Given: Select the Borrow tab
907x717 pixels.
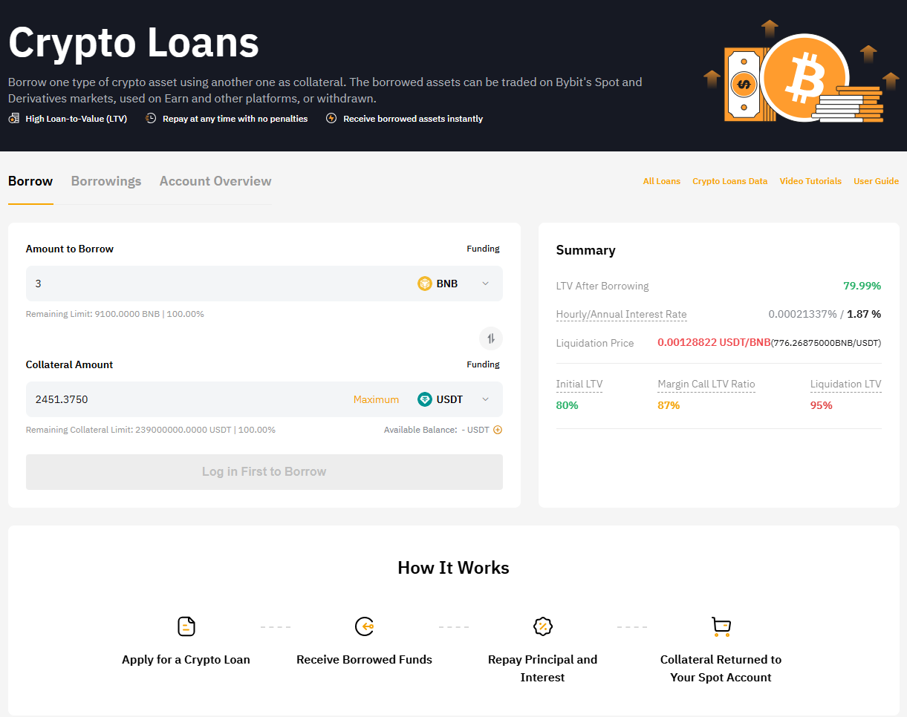Looking at the screenshot, I should coord(30,181).
